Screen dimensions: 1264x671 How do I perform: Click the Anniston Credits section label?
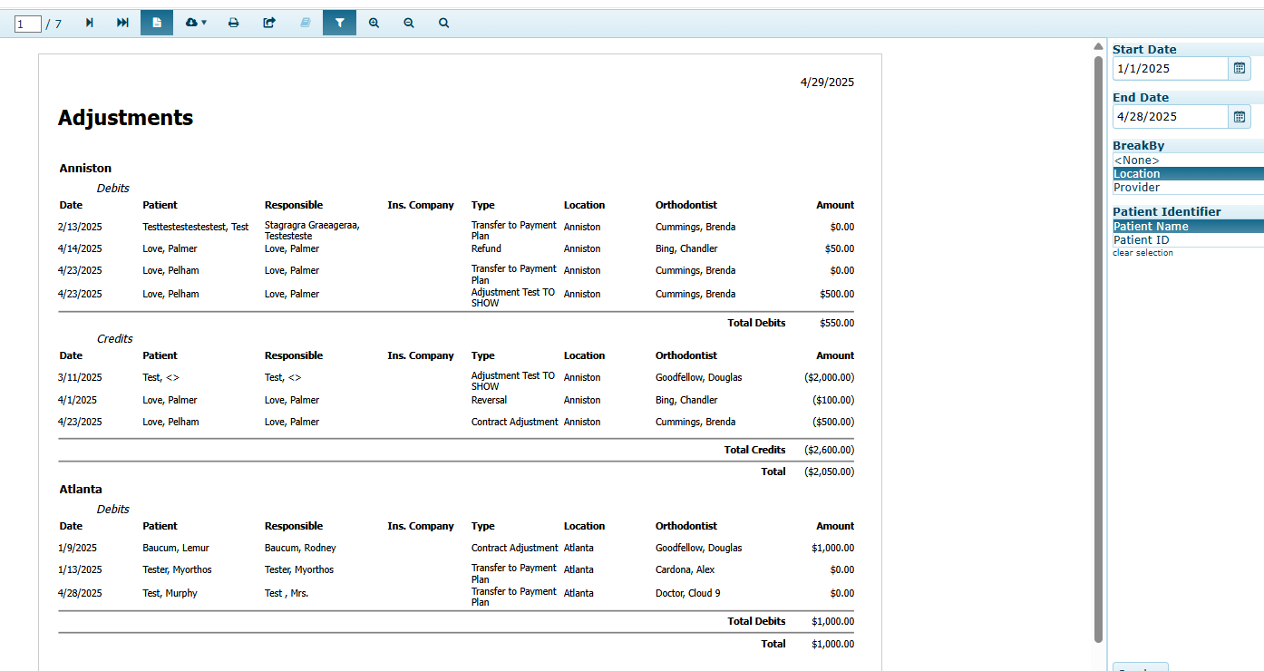[114, 339]
